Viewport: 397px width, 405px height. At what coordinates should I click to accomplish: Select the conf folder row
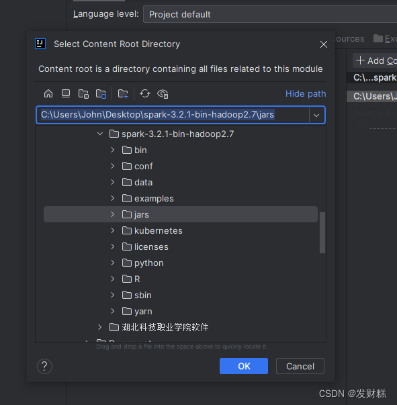[181, 166]
